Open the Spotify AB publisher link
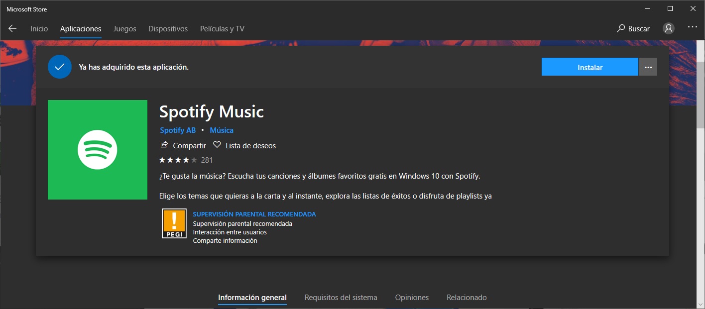This screenshot has height=309, width=705. [178, 130]
